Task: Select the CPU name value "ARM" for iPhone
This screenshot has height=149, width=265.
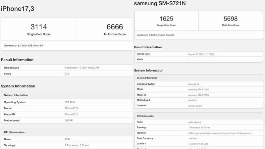Action: click(x=68, y=139)
